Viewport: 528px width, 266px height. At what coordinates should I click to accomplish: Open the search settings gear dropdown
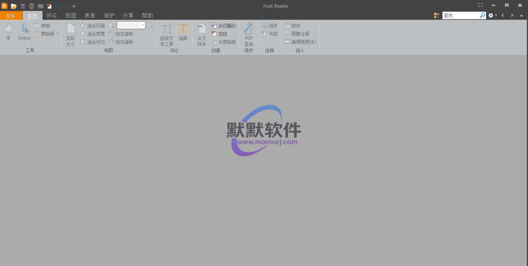pyautogui.click(x=493, y=16)
